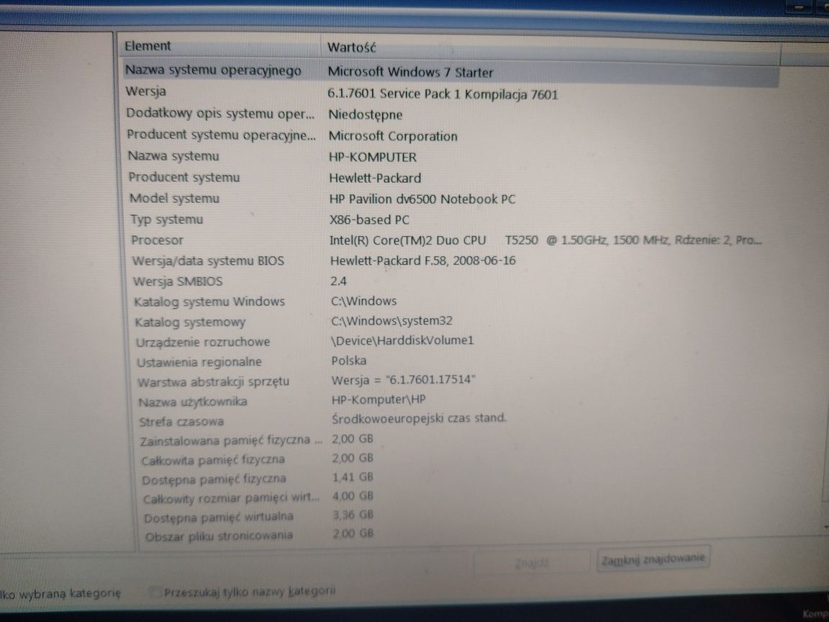Click the C:\Windows value
Image resolution: width=829 pixels, height=622 pixels.
click(363, 302)
